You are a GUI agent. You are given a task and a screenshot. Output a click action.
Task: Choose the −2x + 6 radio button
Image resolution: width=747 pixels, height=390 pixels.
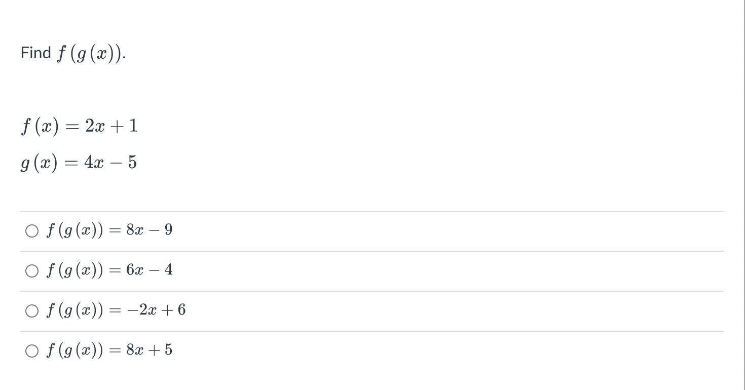tap(31, 310)
